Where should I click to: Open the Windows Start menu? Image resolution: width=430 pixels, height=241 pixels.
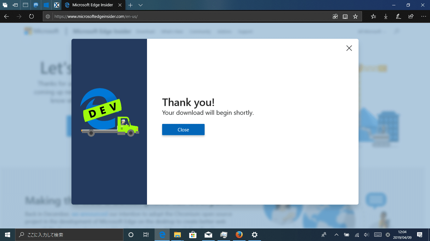pyautogui.click(x=8, y=235)
